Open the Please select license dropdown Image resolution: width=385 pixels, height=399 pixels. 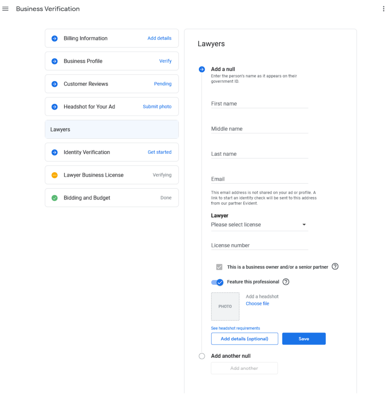point(259,225)
